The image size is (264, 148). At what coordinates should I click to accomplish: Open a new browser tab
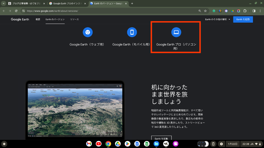[132, 4]
